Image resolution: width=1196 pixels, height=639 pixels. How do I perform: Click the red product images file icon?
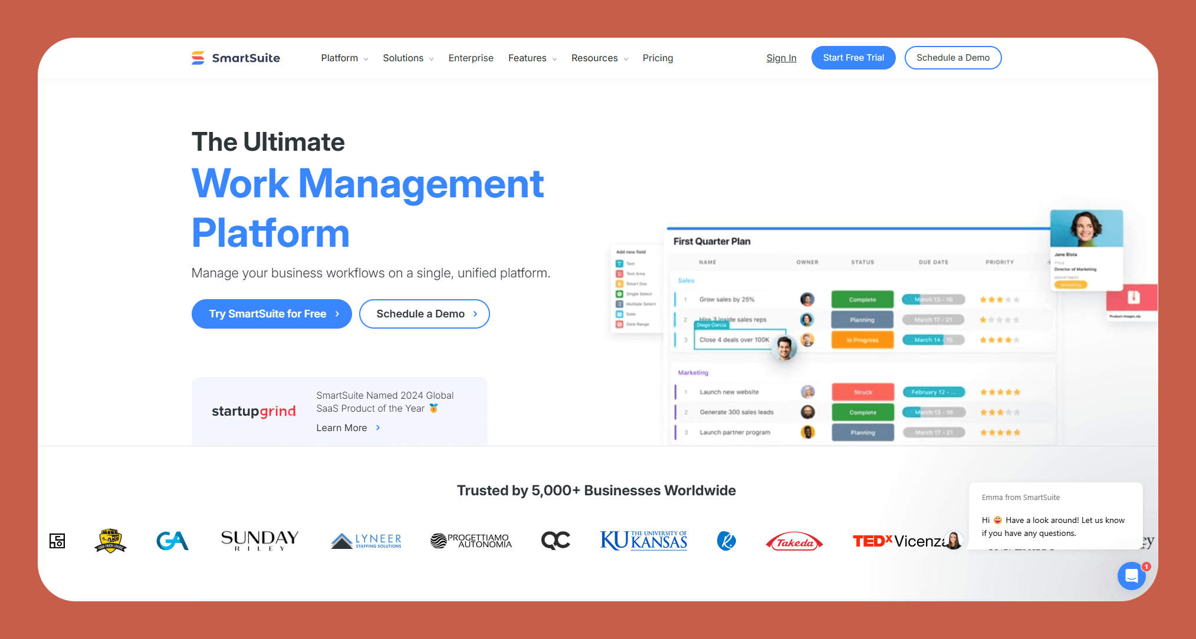pyautogui.click(x=1133, y=297)
